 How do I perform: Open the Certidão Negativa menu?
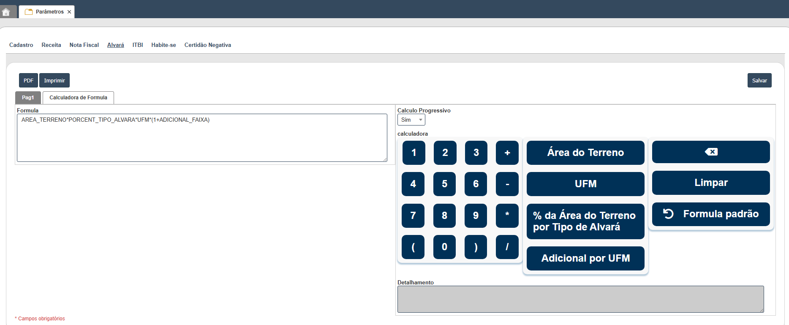pyautogui.click(x=208, y=45)
